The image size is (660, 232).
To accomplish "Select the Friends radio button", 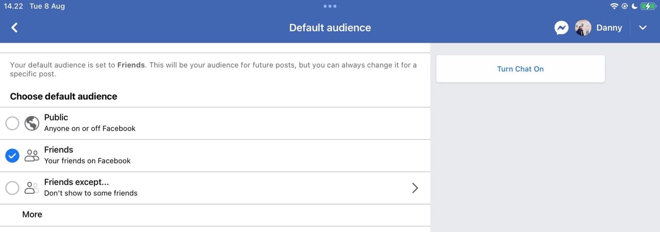I will [12, 155].
